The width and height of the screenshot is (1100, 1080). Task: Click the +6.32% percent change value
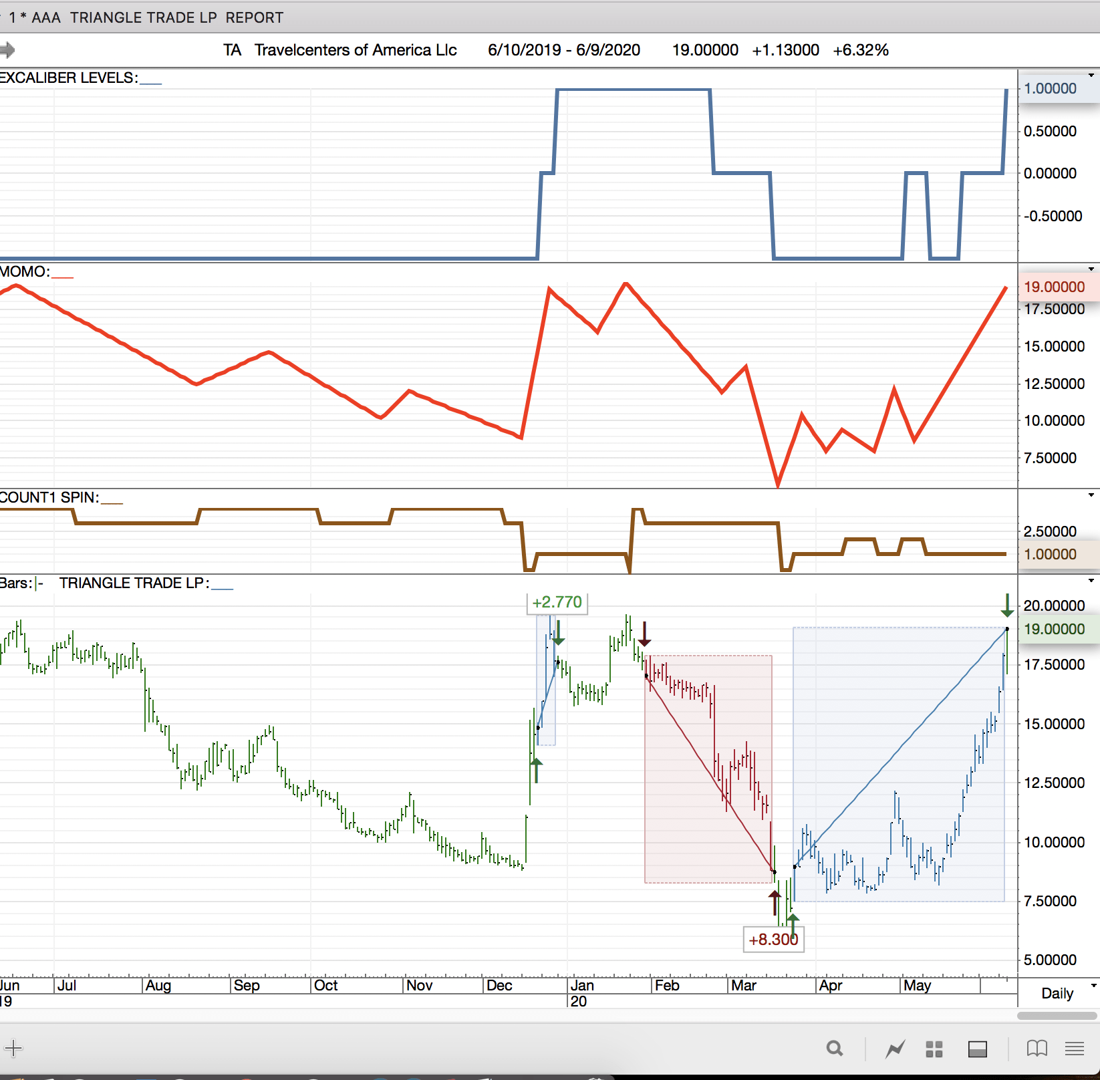[861, 50]
